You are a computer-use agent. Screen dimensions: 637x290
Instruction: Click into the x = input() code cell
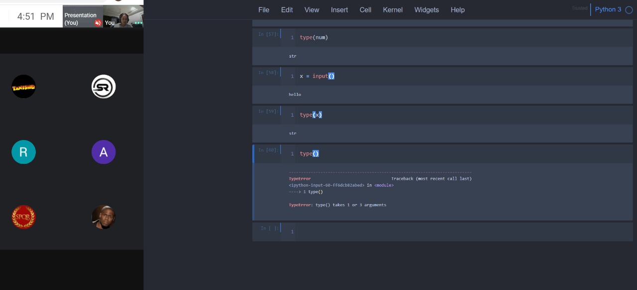(458, 76)
